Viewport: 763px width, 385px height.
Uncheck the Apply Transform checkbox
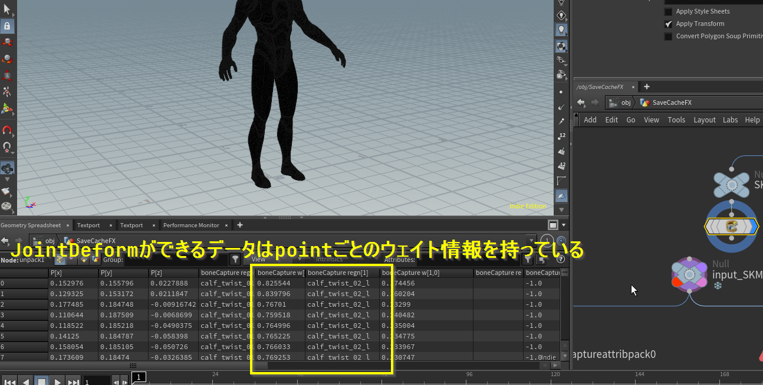[668, 24]
